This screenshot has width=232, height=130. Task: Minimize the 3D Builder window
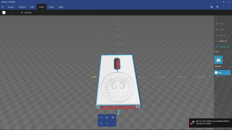coord(218,2)
